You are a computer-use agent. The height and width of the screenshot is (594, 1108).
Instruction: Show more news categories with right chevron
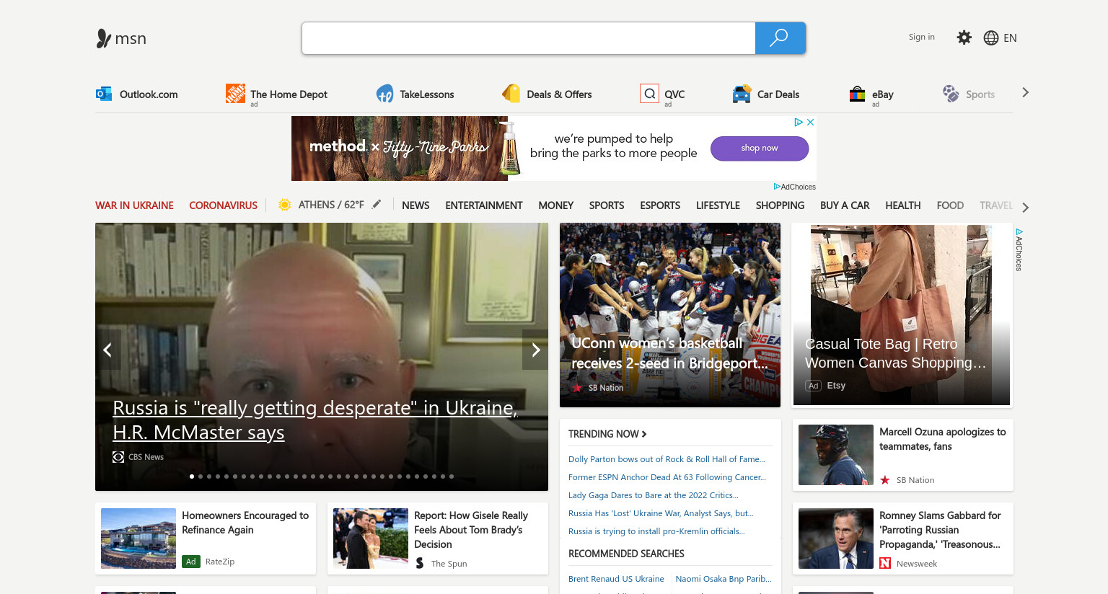[1025, 208]
